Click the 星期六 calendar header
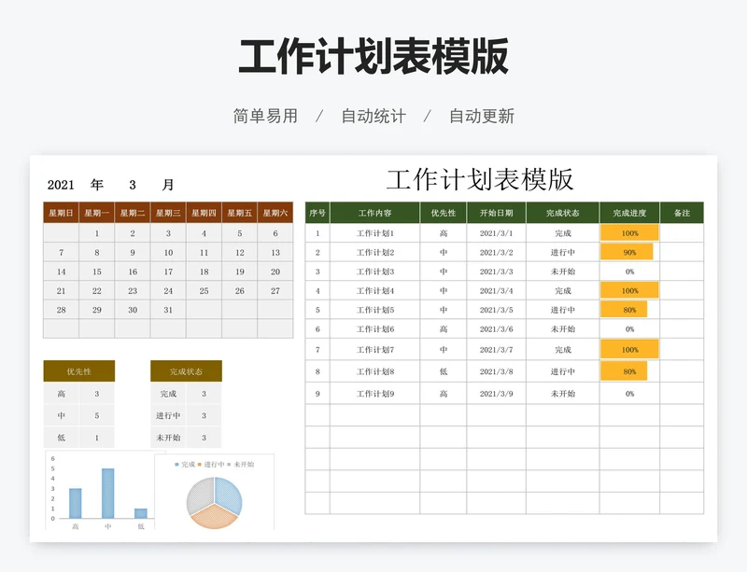 (275, 213)
